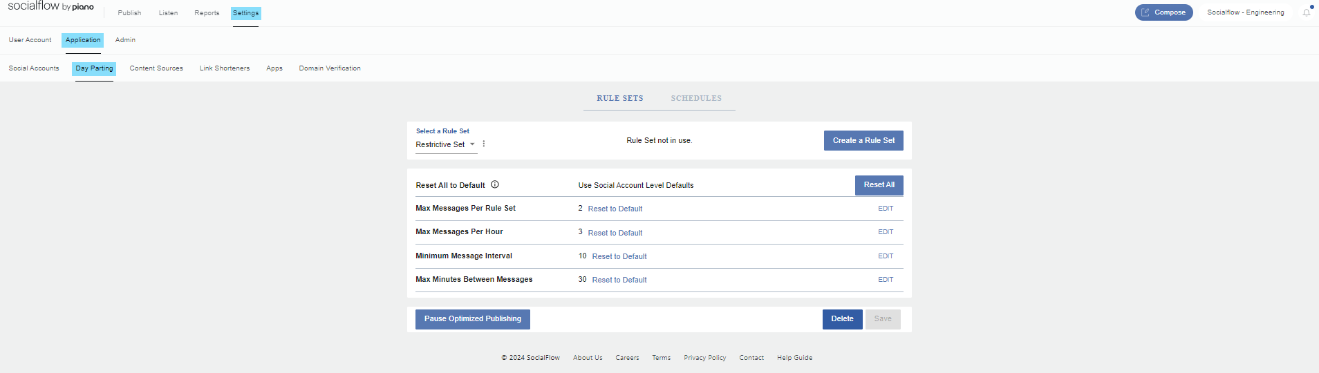The height and width of the screenshot is (373, 1319).
Task: Click the Reset All button
Action: pyautogui.click(x=879, y=185)
